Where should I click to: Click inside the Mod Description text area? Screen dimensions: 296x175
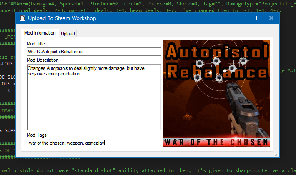[x=94, y=97]
